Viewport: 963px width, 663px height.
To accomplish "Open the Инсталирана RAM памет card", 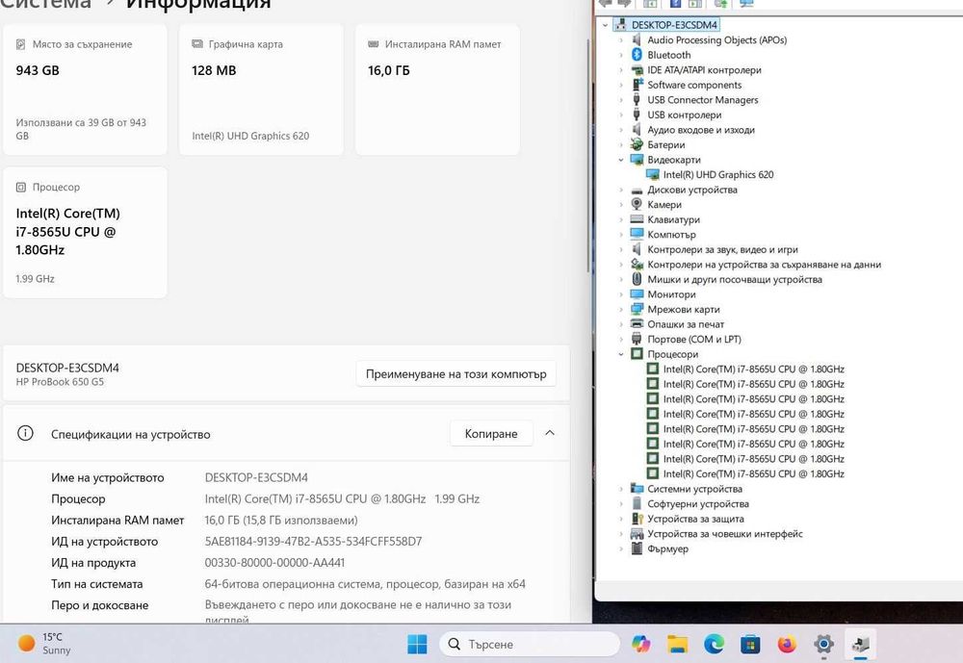I will click(437, 89).
